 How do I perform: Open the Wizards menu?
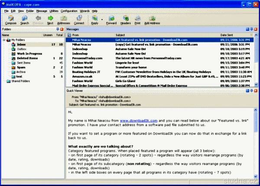pyautogui.click(x=84, y=11)
